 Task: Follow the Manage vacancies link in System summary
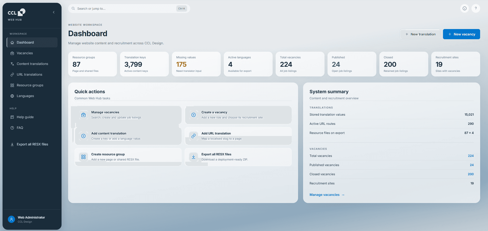[x=327, y=195]
